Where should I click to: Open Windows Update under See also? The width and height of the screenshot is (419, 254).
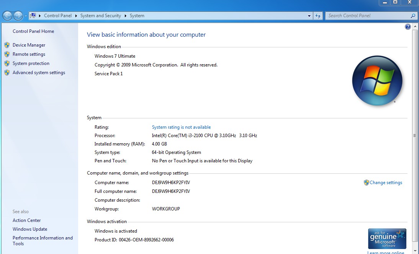(x=29, y=229)
